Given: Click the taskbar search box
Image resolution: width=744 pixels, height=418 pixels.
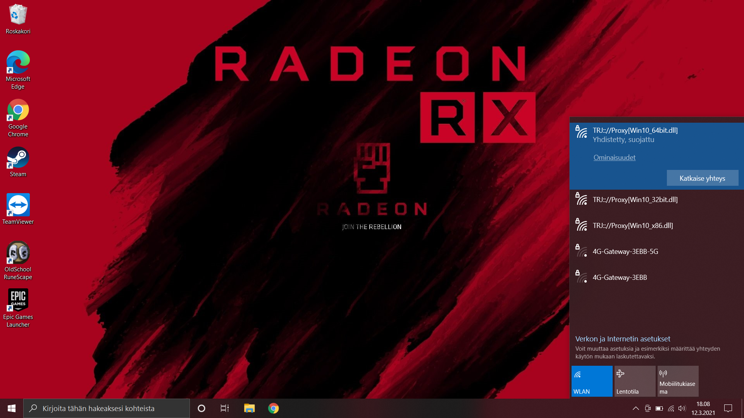Looking at the screenshot, I should tap(107, 408).
